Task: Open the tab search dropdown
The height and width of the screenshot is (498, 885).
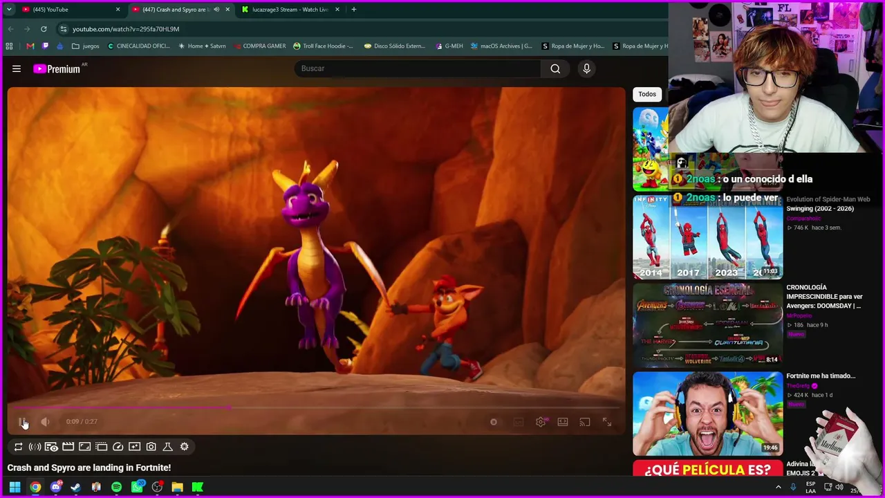Action: coord(9,10)
